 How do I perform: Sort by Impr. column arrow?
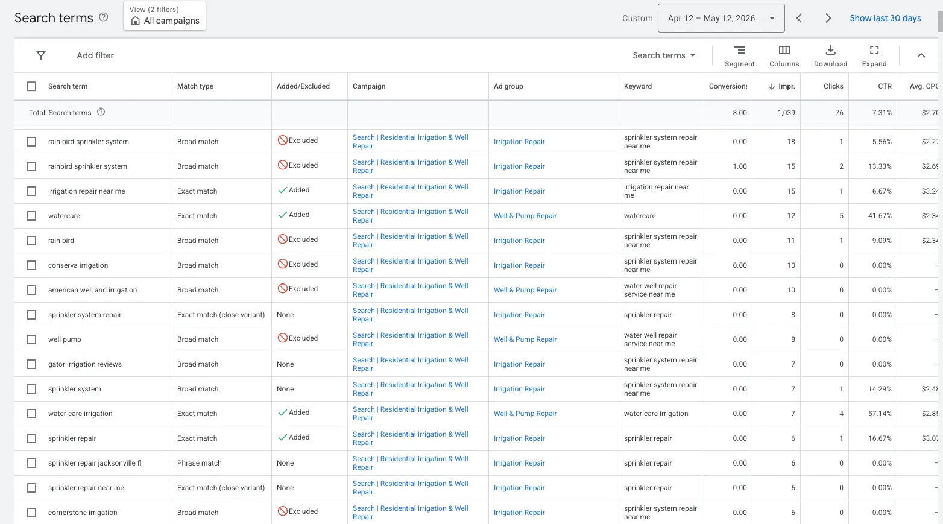point(772,86)
